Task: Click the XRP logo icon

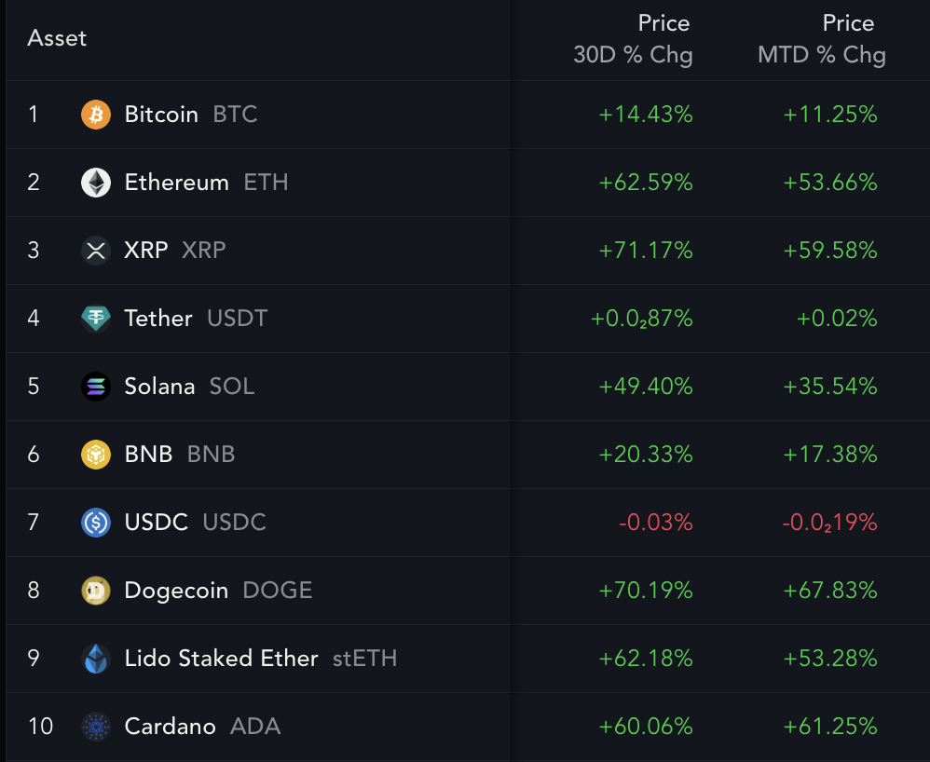Action: (x=96, y=251)
